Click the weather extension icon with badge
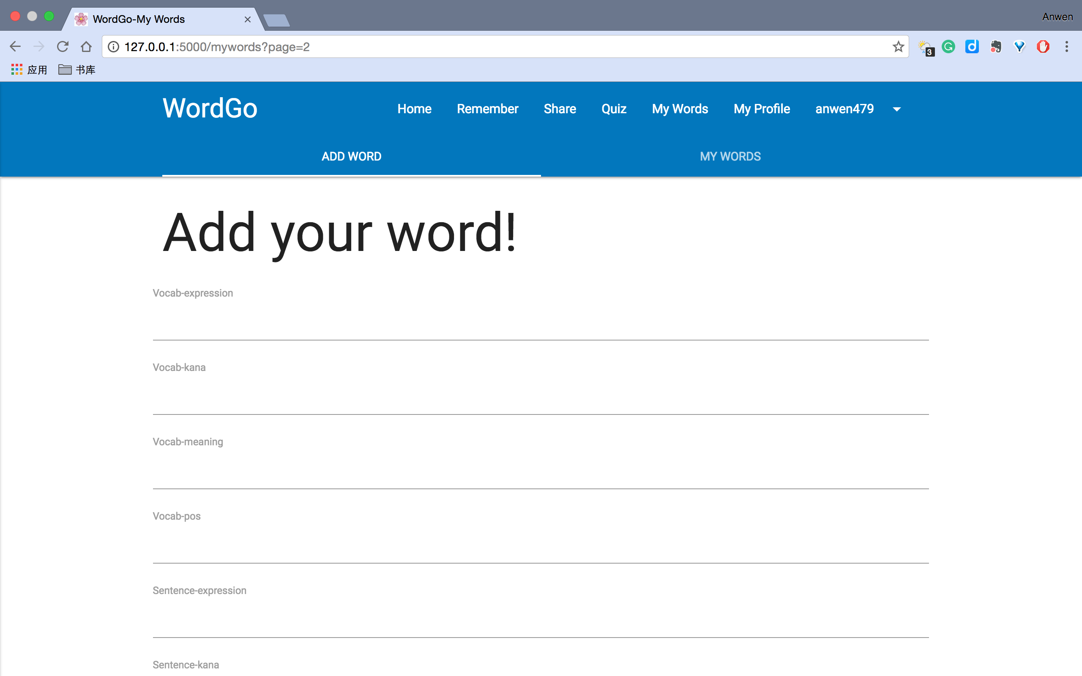 click(925, 47)
